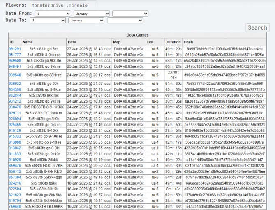275x210 pixels.
Task: Open game ID 939548 link
Action: pos(15,75)
